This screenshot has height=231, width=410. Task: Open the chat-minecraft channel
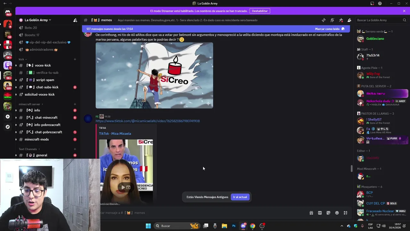47,117
